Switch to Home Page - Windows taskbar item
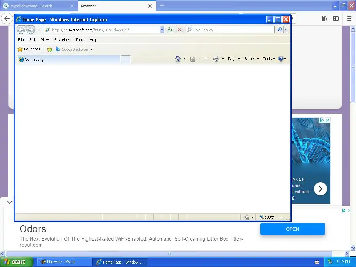This screenshot has width=356, height=267. (120, 262)
